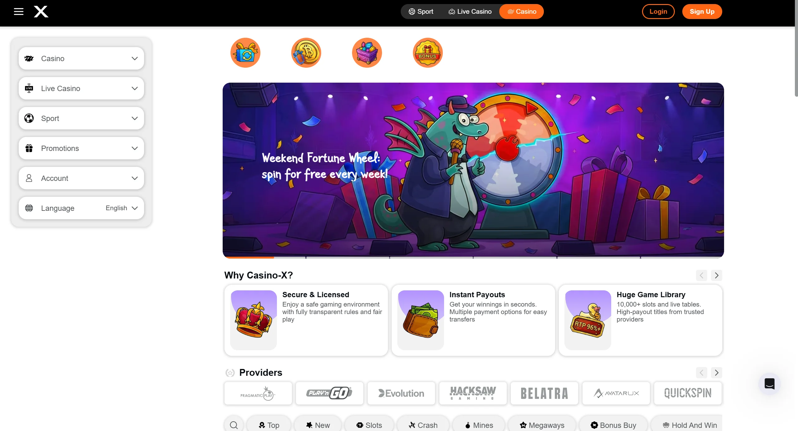798x431 pixels.
Task: Click the game search magnifier icon
Action: (234, 425)
